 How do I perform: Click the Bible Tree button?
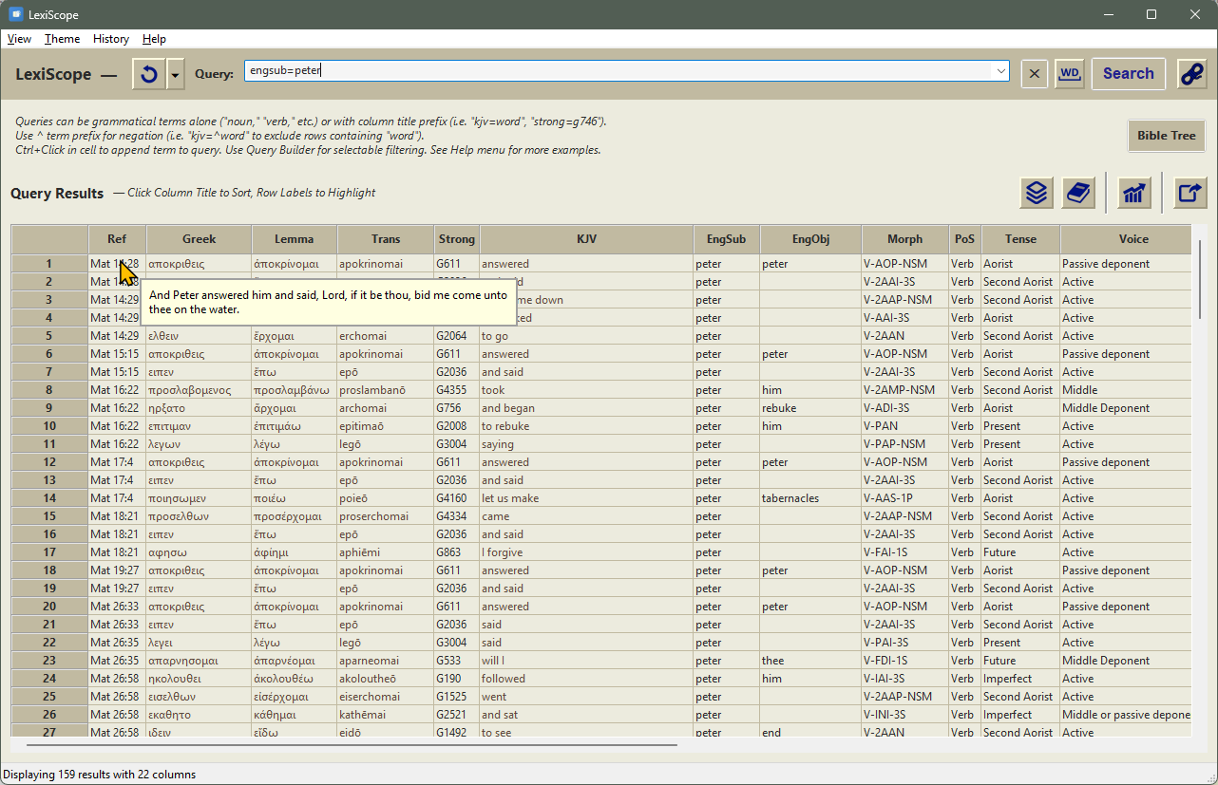(1166, 136)
